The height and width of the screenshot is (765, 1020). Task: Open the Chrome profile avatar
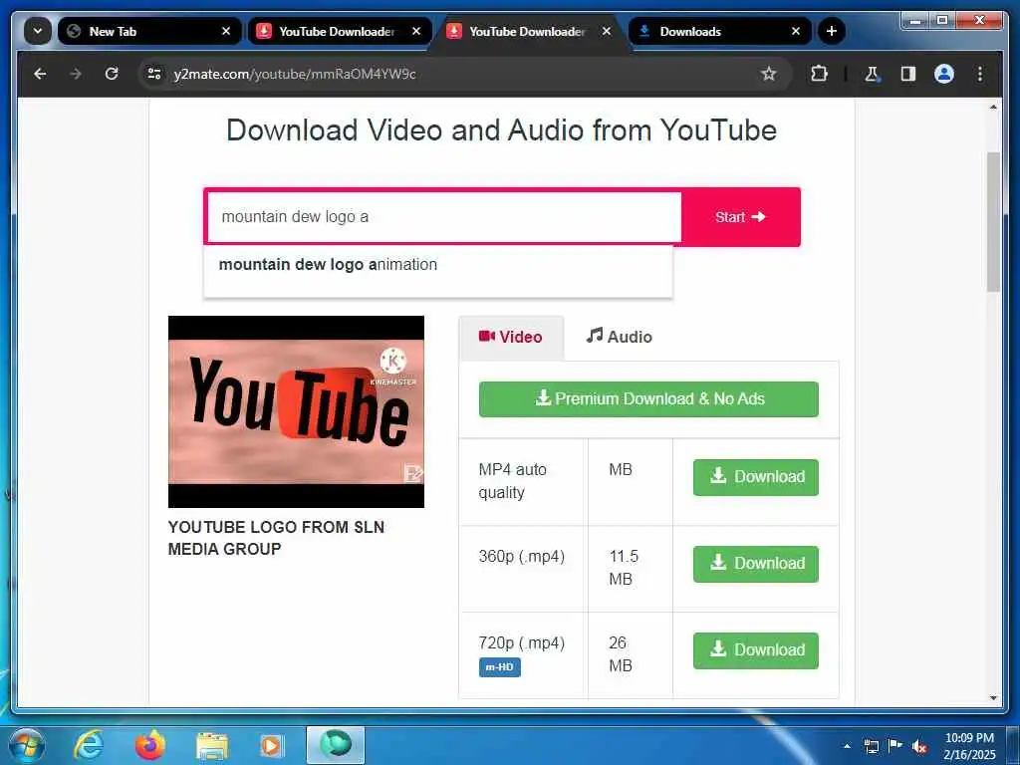click(x=944, y=74)
